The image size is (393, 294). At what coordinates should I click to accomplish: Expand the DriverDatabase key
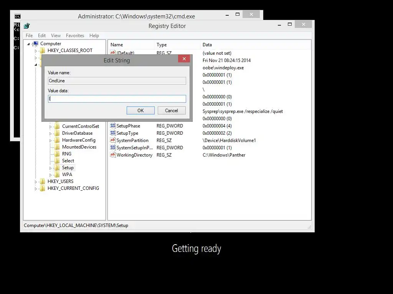click(x=50, y=134)
